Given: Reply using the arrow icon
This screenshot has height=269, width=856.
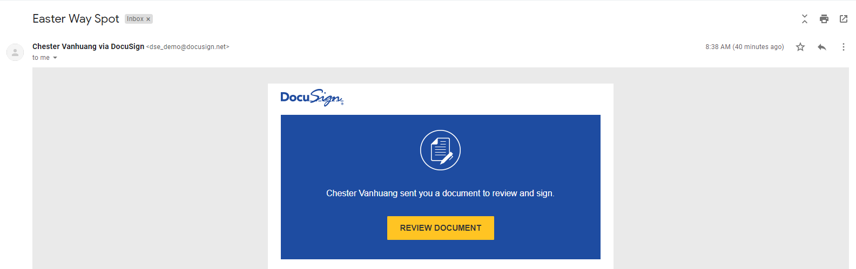Looking at the screenshot, I should click(x=822, y=47).
